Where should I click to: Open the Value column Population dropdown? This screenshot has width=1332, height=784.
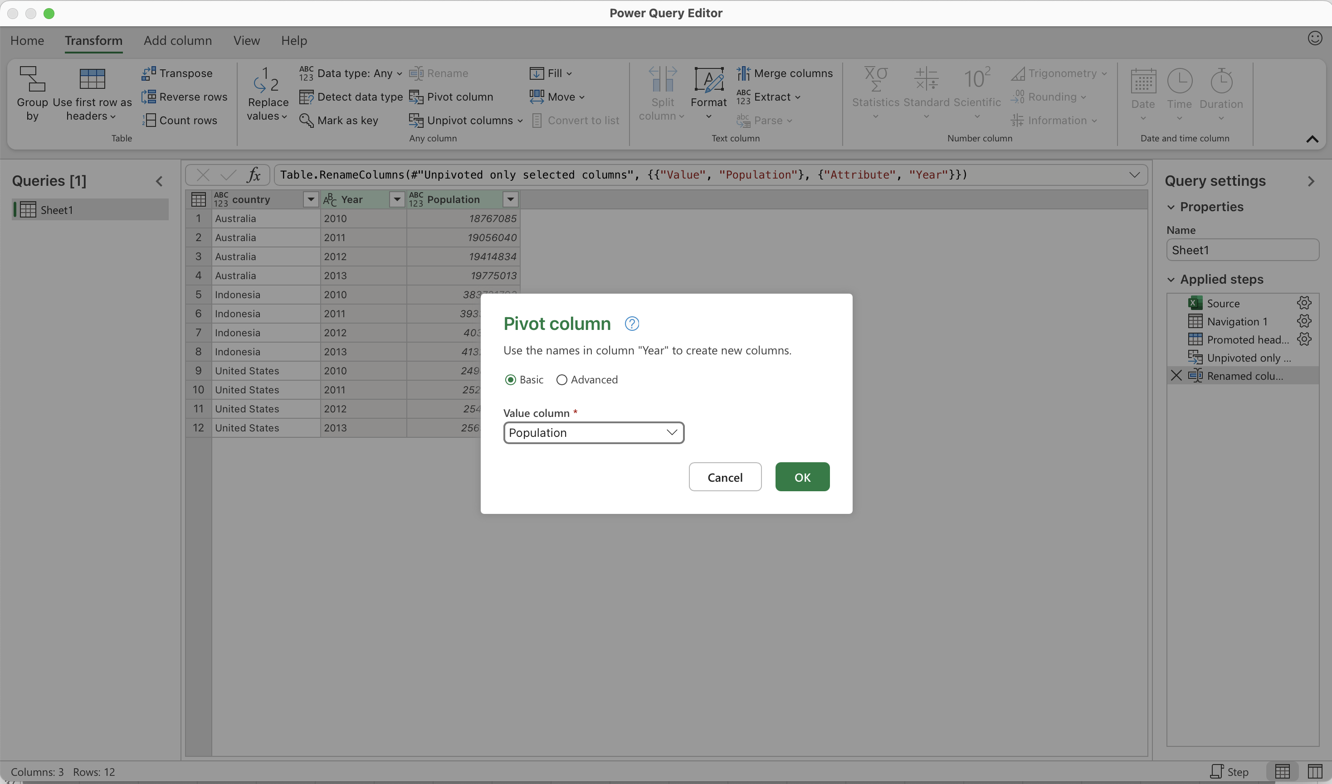tap(594, 433)
